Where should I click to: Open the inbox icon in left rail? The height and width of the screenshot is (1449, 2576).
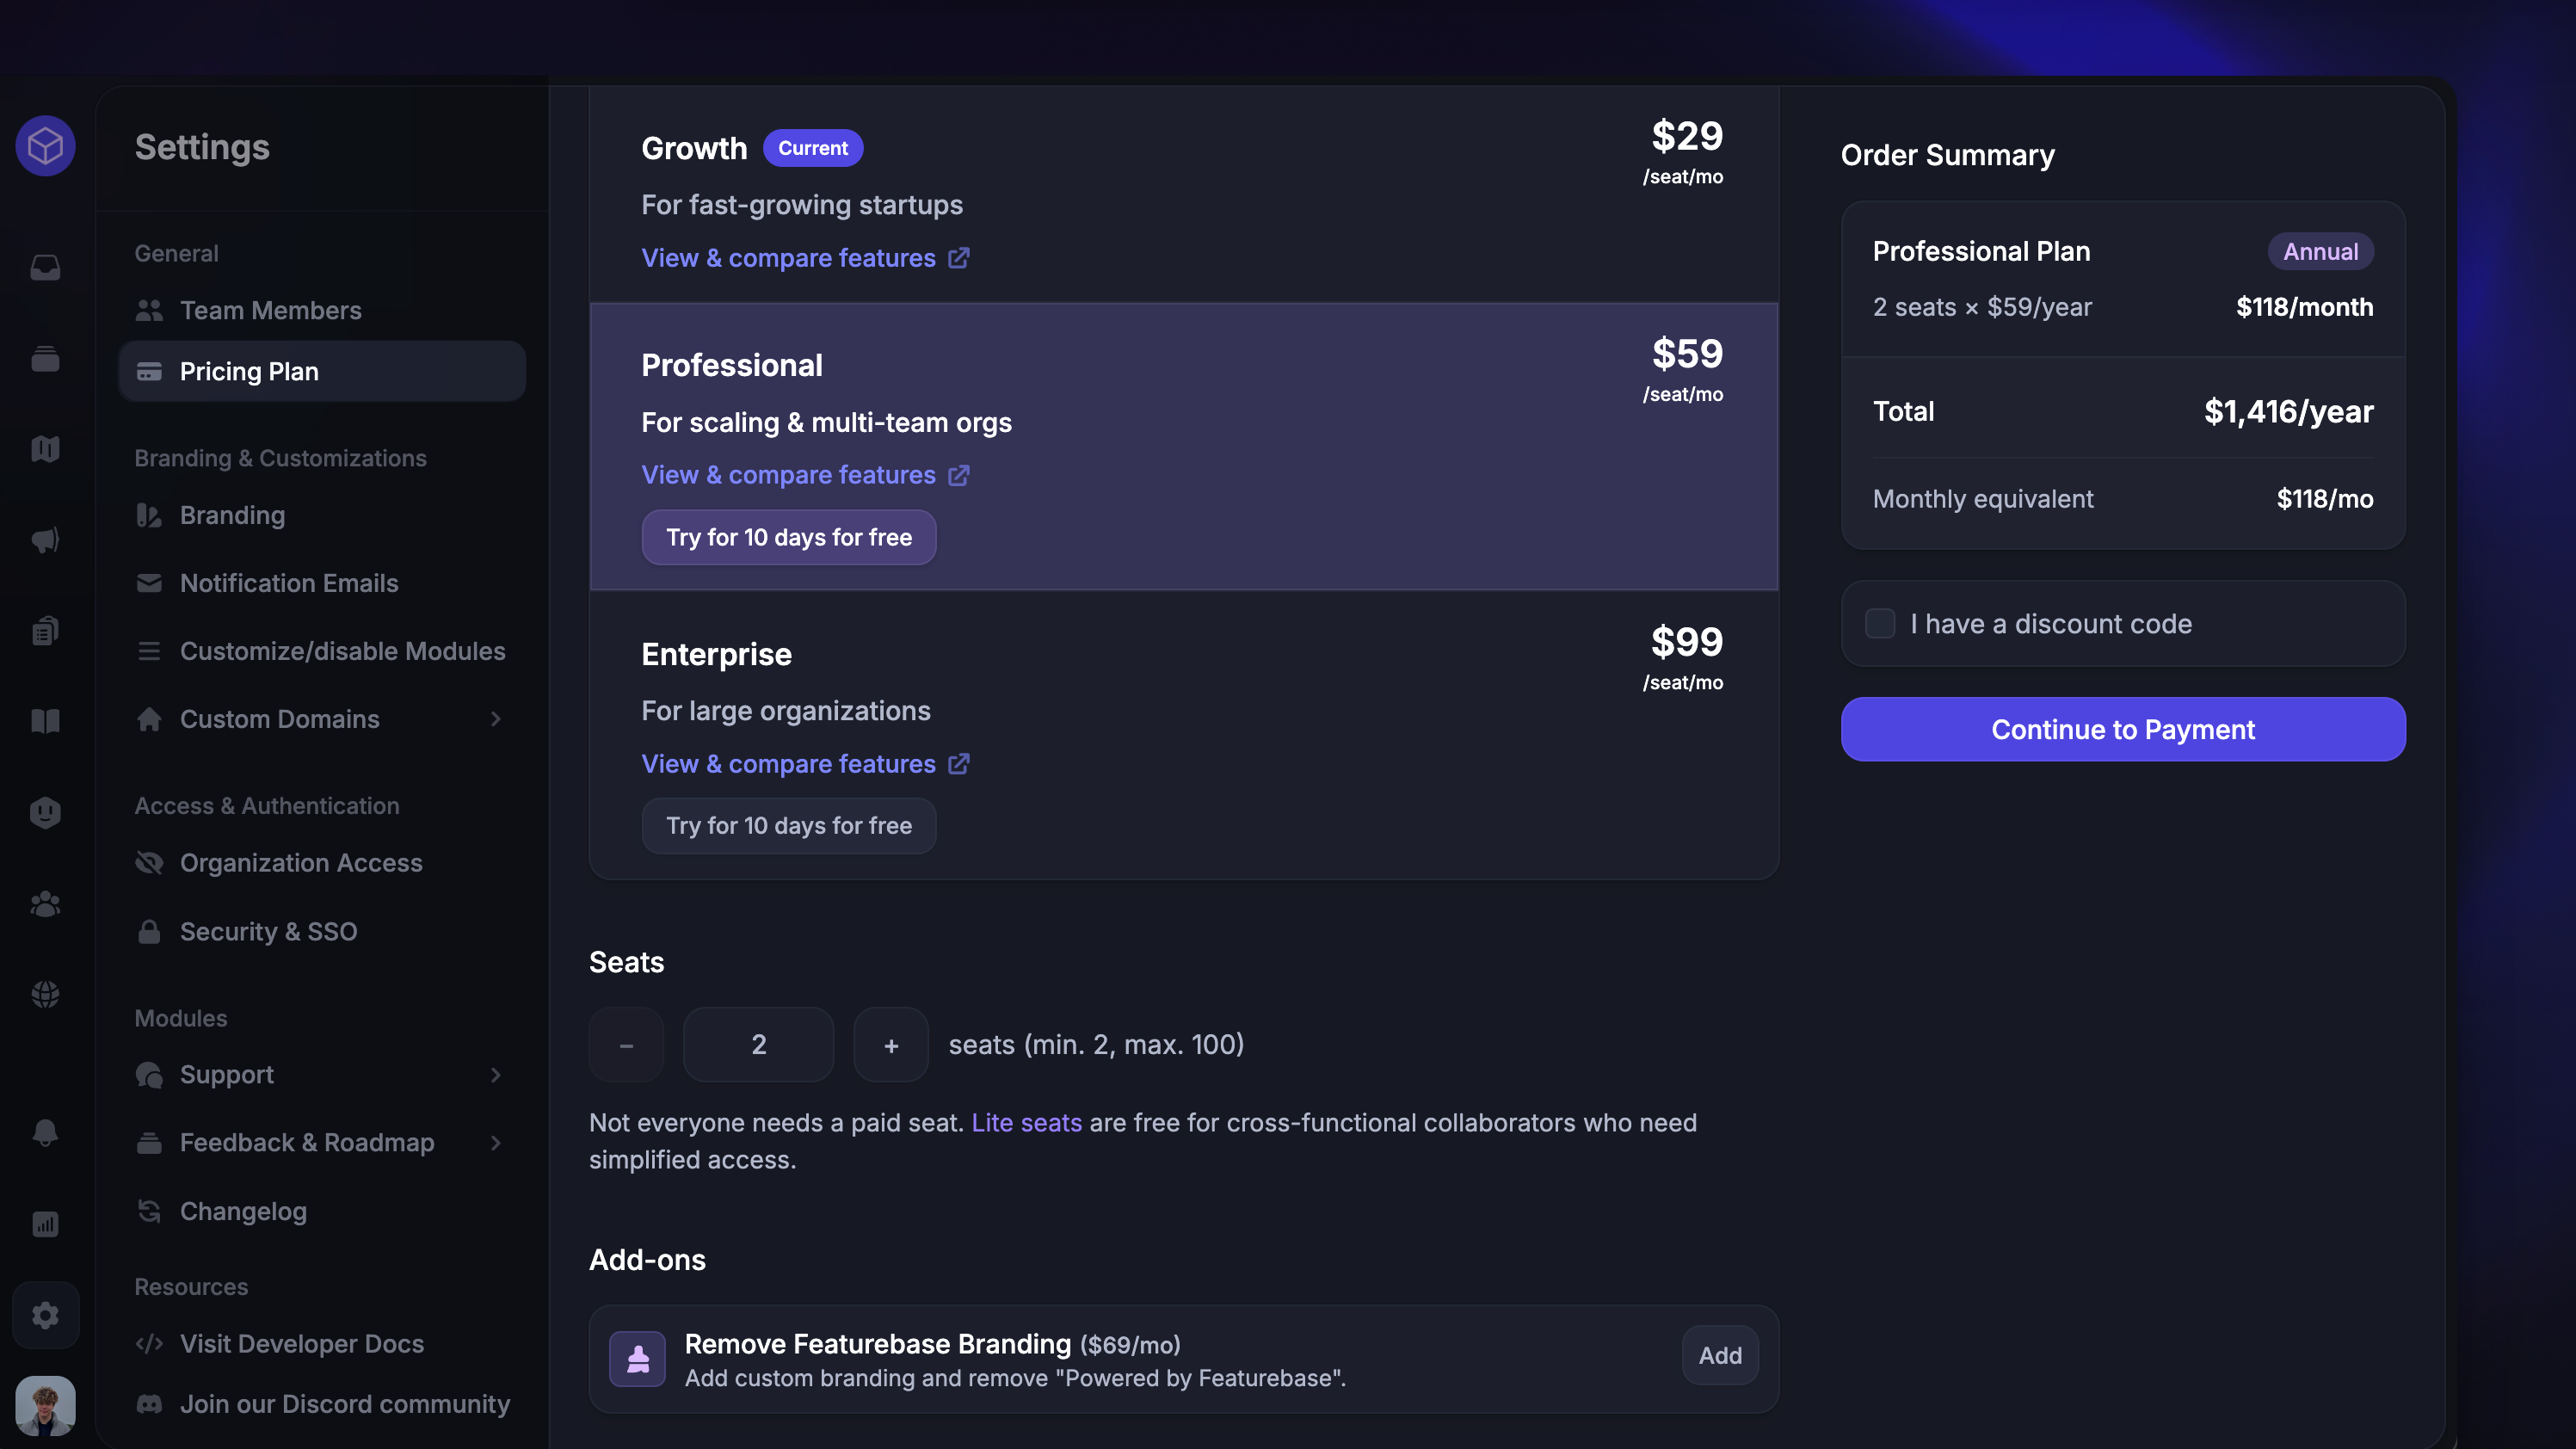point(45,267)
